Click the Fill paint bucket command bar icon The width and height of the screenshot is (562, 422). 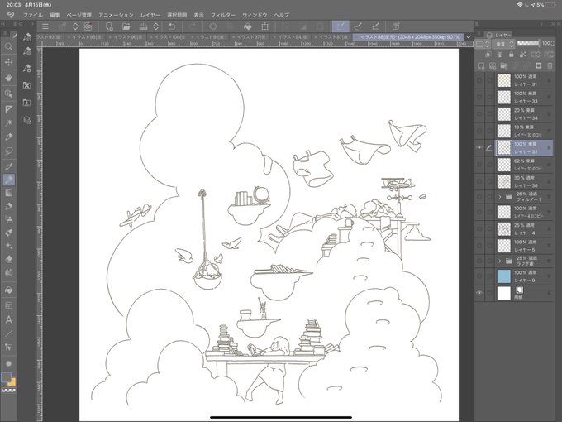tap(247, 26)
